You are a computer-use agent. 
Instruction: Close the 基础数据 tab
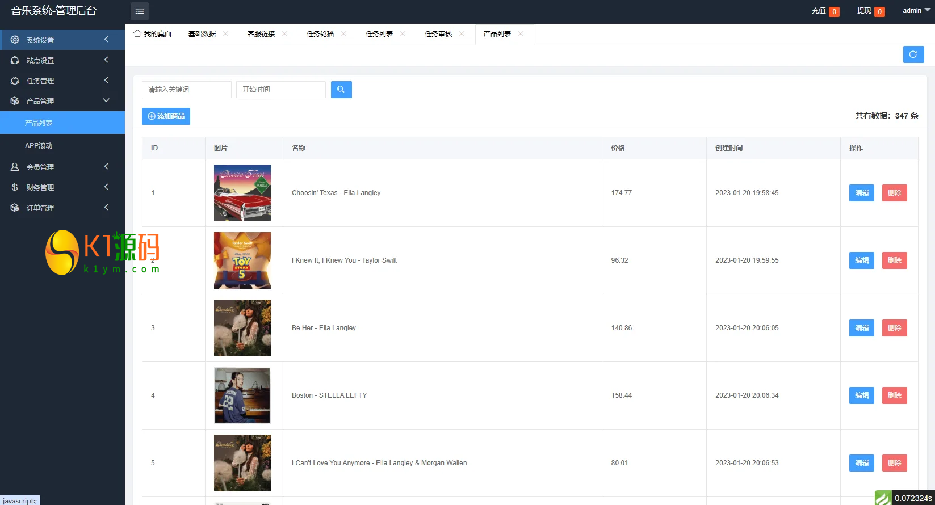(225, 34)
